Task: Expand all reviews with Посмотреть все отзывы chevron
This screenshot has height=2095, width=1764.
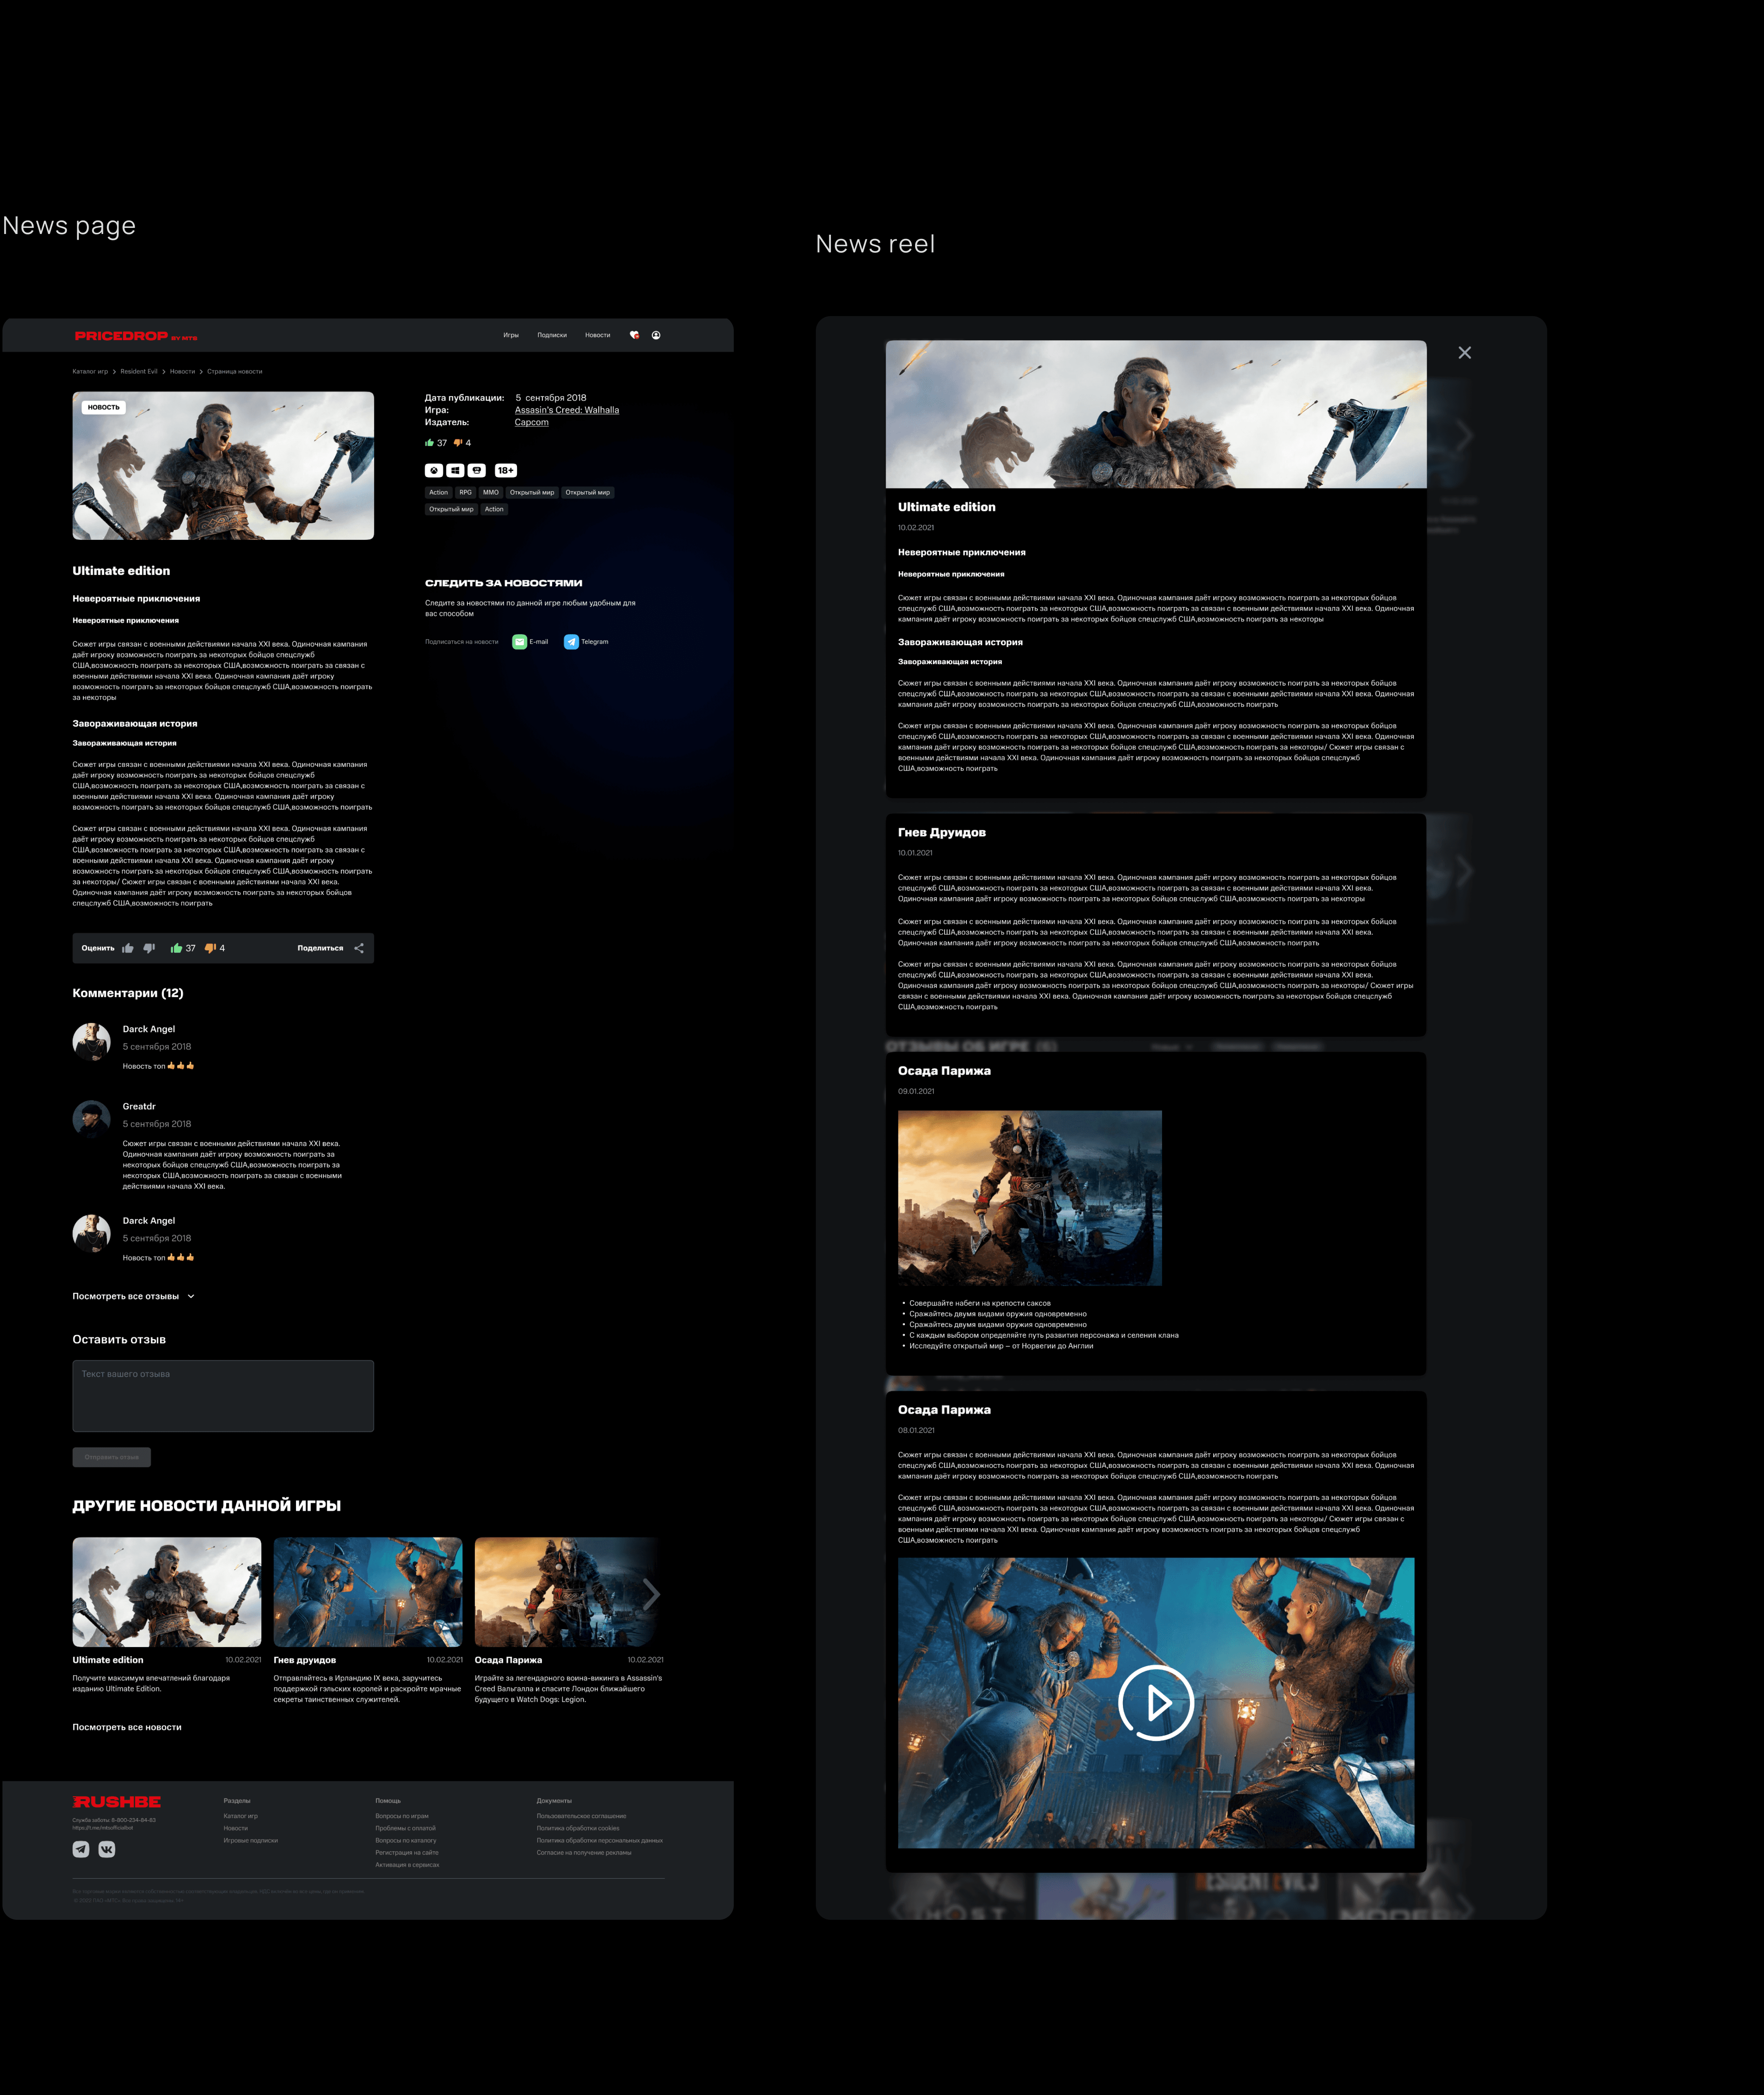Action: click(x=191, y=1296)
